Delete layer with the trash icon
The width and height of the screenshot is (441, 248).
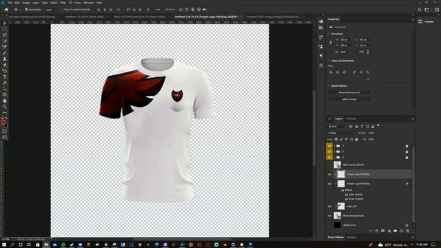(407, 231)
